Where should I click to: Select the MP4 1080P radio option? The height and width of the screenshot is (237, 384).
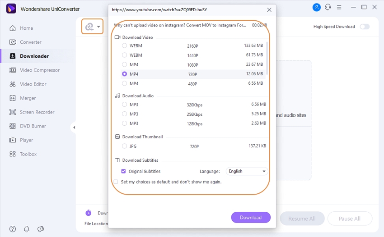pos(124,64)
